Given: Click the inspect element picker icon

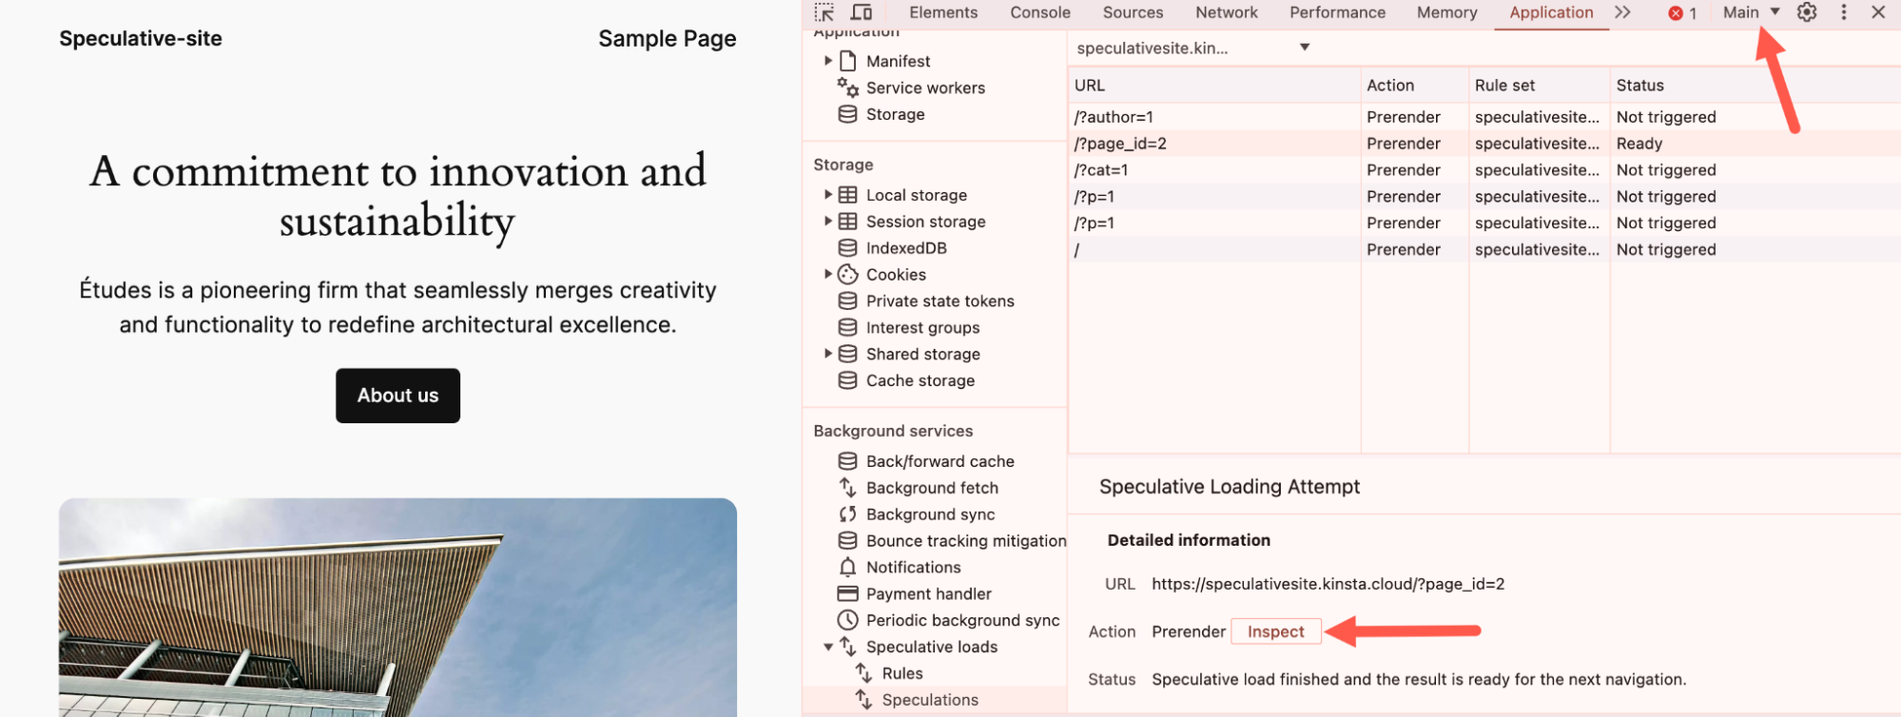Looking at the screenshot, I should coord(824,12).
